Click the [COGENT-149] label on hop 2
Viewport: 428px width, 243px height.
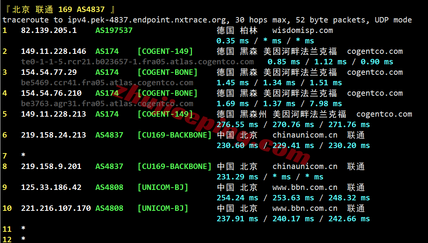[x=165, y=51]
